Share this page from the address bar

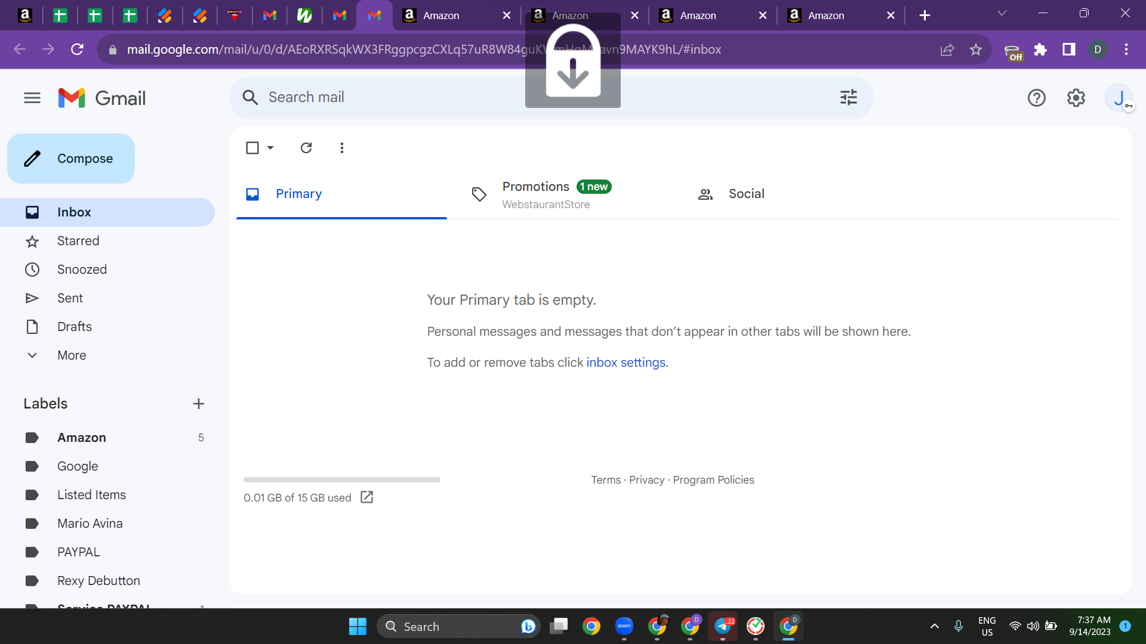(947, 49)
